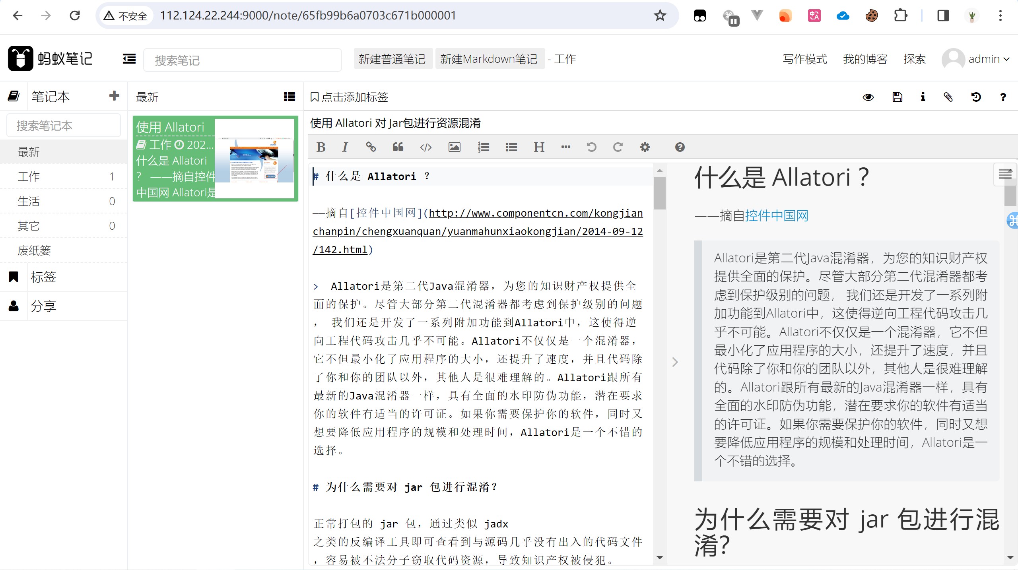Collapse the editor pane with the middle chevron
The image size is (1018, 570).
point(675,362)
